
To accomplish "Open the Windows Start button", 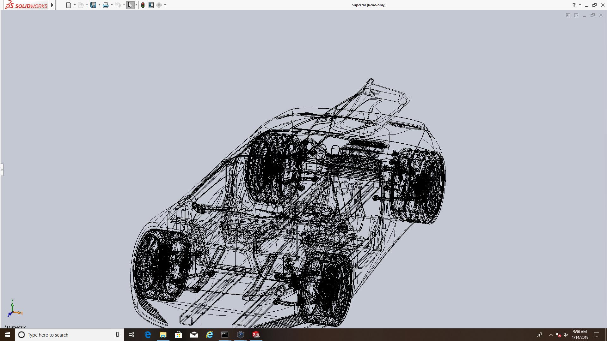I will point(8,335).
